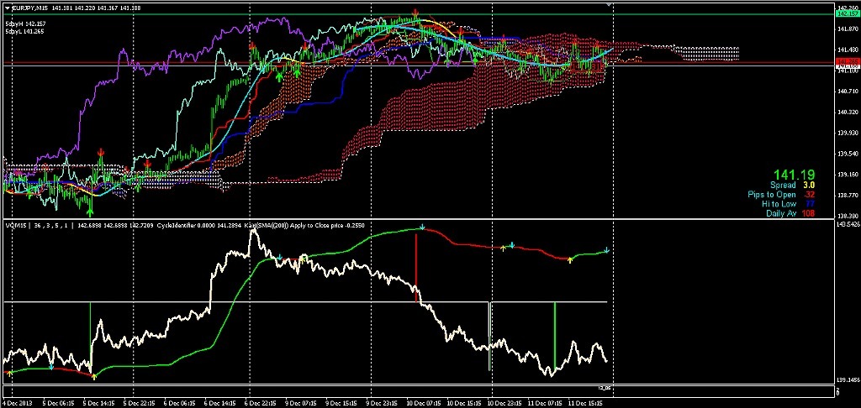Open the chart dropdown triangle beside EURJPY,M15
Viewport: 861px width, 408px height.
(7, 7)
